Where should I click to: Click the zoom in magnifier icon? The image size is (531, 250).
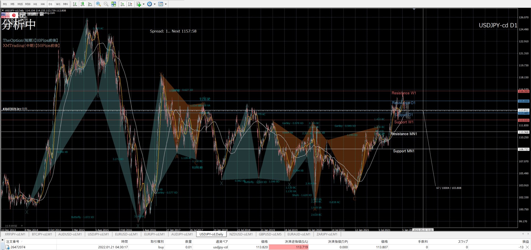click(x=98, y=4)
